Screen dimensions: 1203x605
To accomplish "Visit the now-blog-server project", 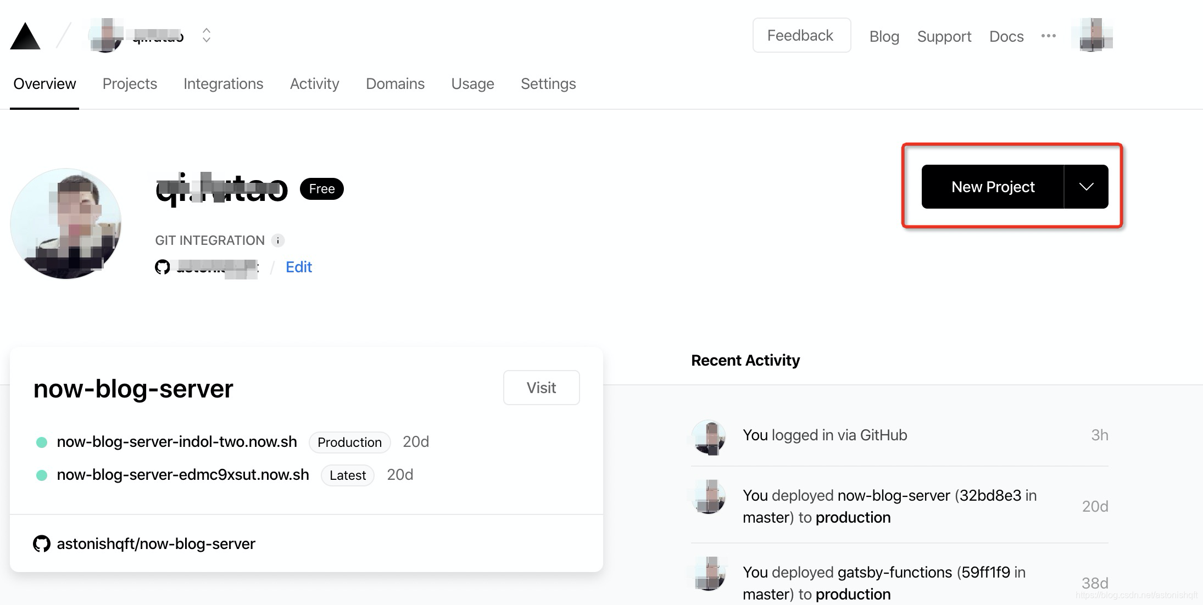I will tap(541, 388).
